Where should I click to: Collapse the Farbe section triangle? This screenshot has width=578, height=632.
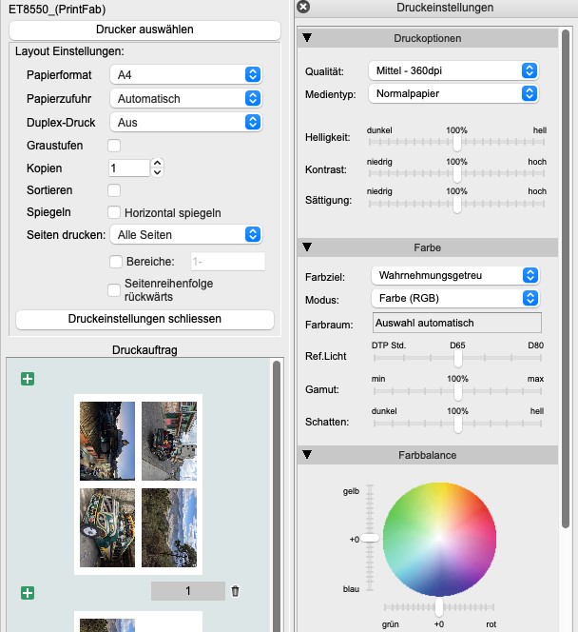click(308, 247)
